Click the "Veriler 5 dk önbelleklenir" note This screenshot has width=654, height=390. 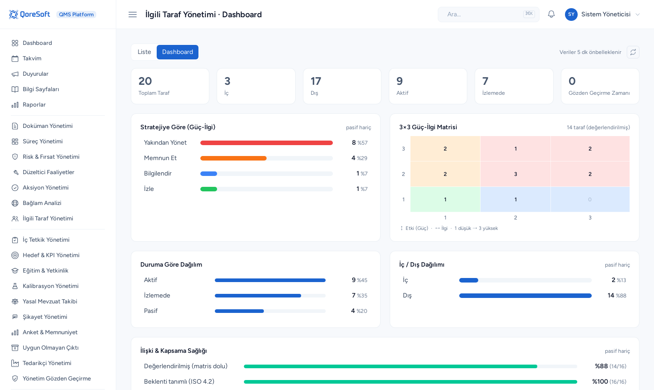590,52
